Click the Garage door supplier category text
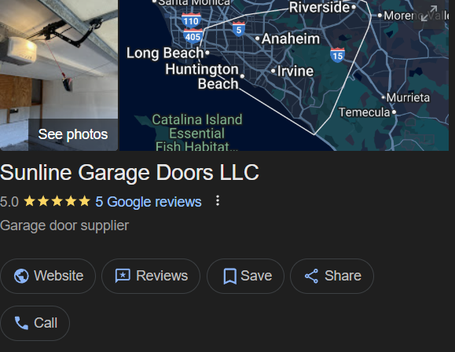Image resolution: width=455 pixels, height=352 pixels. [64, 225]
